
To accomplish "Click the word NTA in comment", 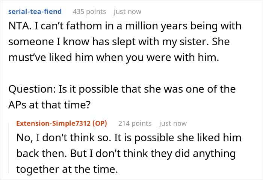I will point(19,26).
